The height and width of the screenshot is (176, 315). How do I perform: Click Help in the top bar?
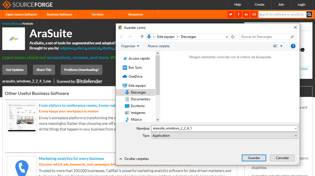[238, 5]
